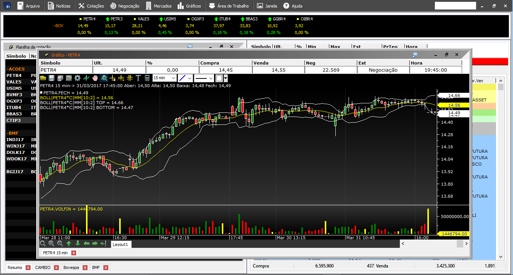
Task: Save chart using the floppy disk icon
Action: (52, 78)
